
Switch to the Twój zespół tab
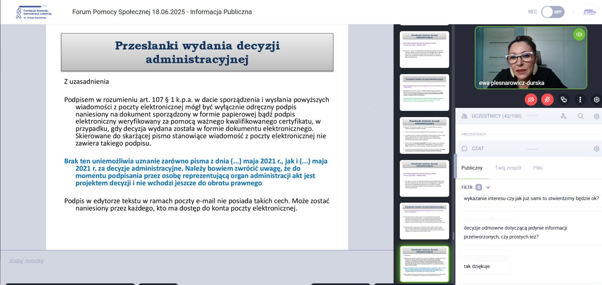coord(508,168)
